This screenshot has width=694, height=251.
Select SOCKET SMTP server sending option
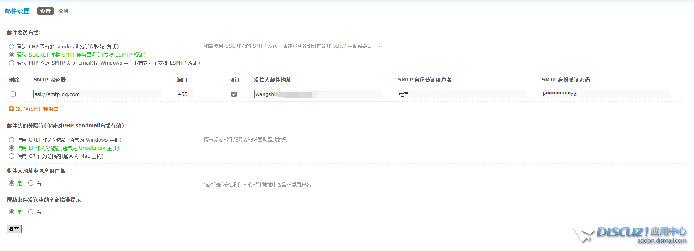12,55
